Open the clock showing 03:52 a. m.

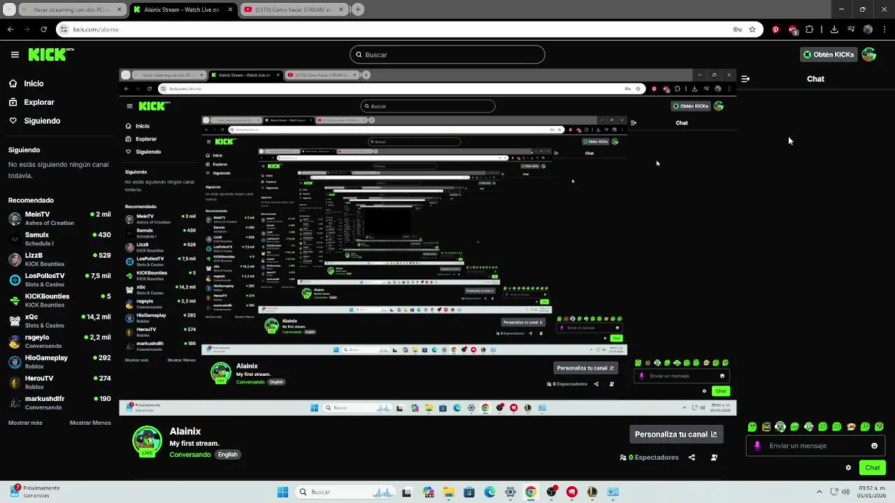(x=872, y=492)
